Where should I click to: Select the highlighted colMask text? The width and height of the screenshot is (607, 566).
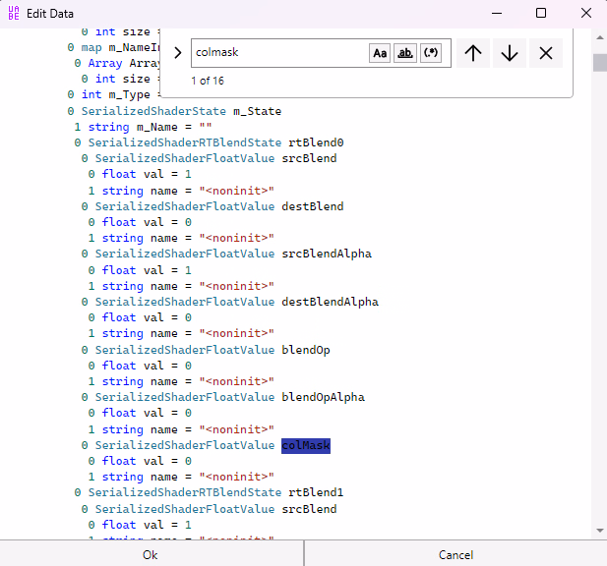[306, 445]
